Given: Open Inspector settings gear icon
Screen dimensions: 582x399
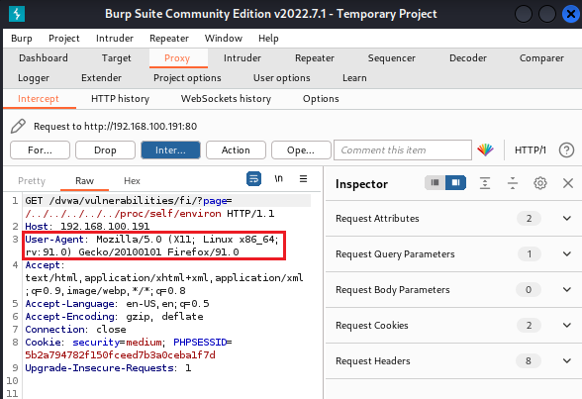Looking at the screenshot, I should [540, 183].
